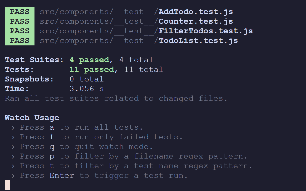Screen dimensions: 306x191
Task: Click the '4 passed' test suites count
Action: point(89,60)
